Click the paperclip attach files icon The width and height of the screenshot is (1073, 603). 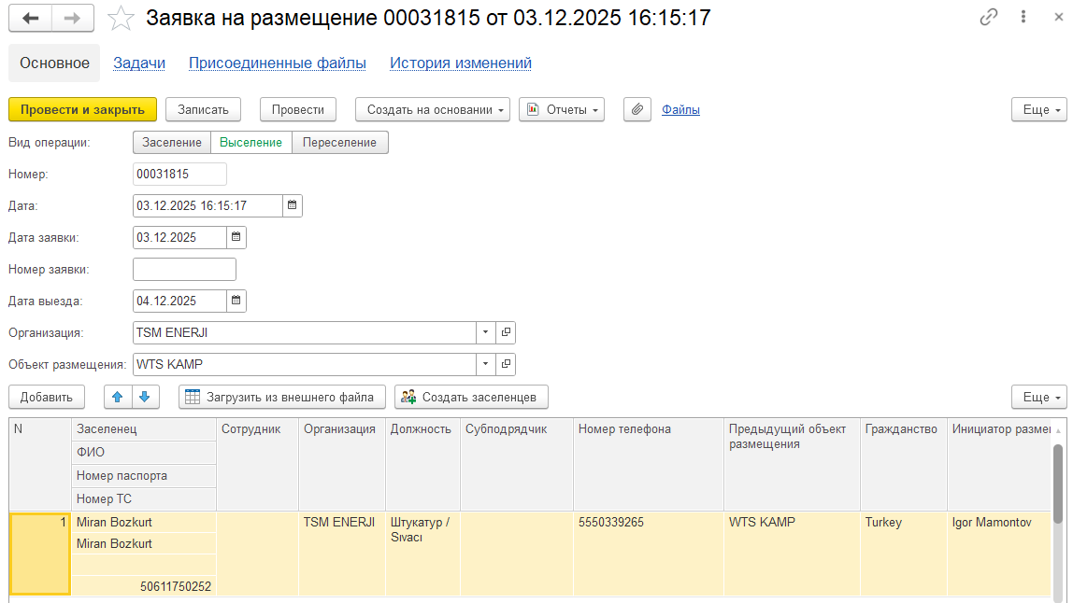pos(637,109)
